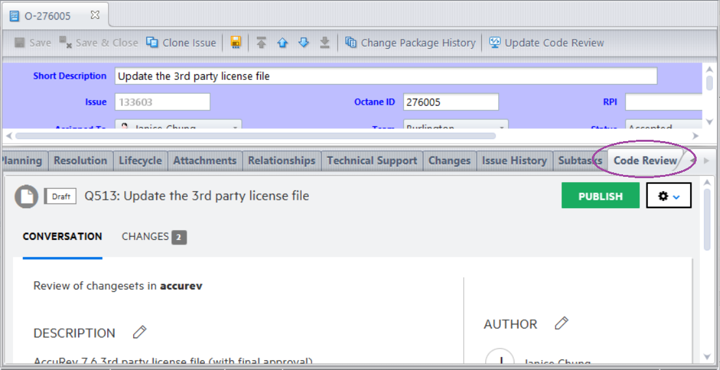Image resolution: width=720 pixels, height=370 pixels.
Task: Click the blue down arrow icon
Action: point(303,43)
